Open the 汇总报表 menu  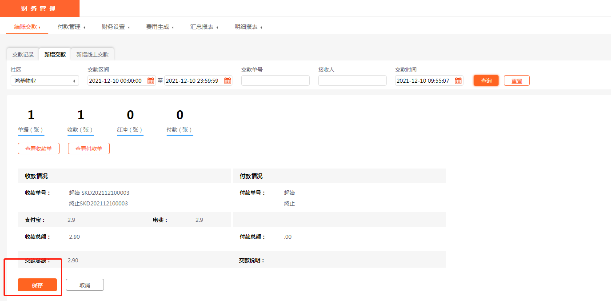click(204, 27)
